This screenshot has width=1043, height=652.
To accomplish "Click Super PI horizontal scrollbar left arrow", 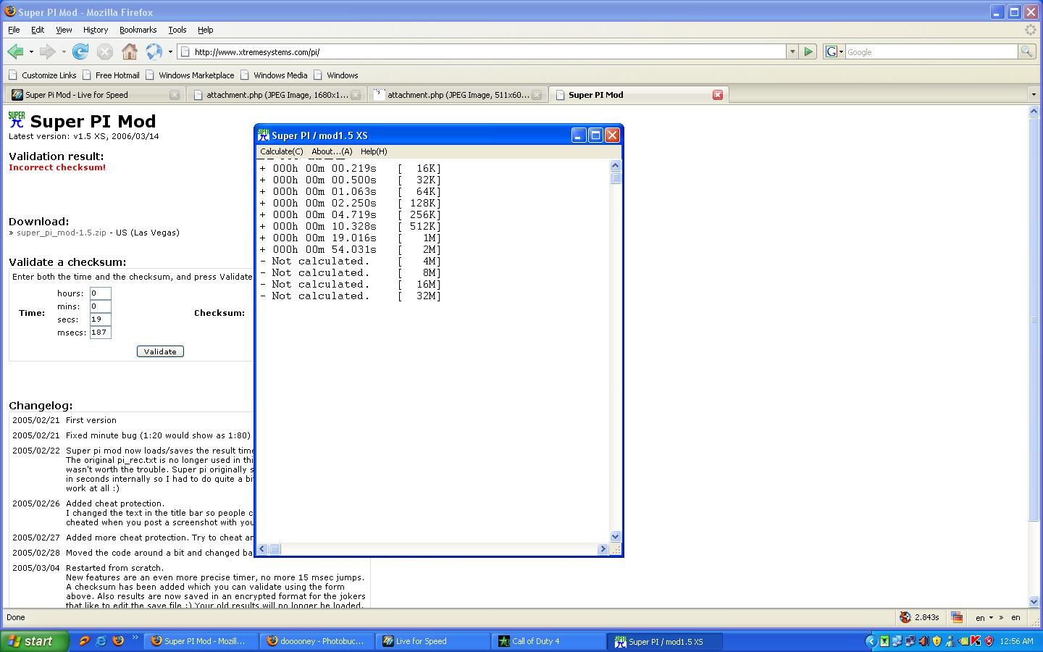I will tap(263, 549).
